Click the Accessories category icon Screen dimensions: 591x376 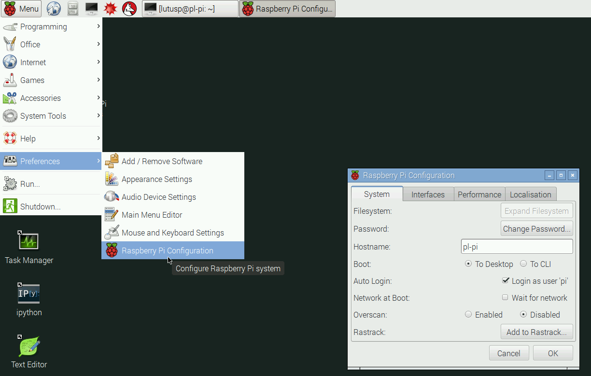[x=10, y=98]
